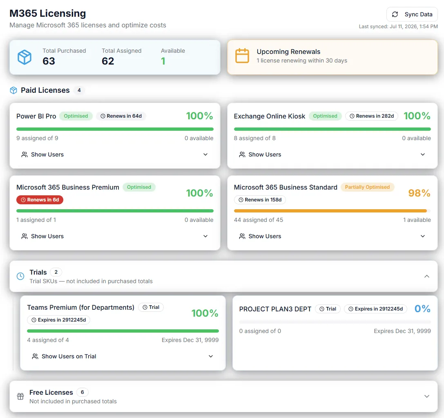This screenshot has width=444, height=418.
Task: Click the Upcoming Renewals card
Action: (332, 57)
